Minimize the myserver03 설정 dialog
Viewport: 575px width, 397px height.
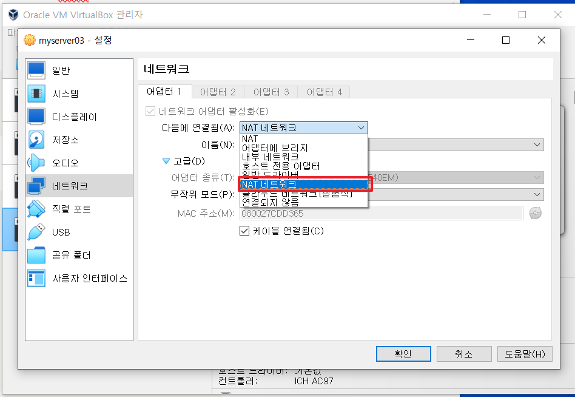[x=471, y=40]
